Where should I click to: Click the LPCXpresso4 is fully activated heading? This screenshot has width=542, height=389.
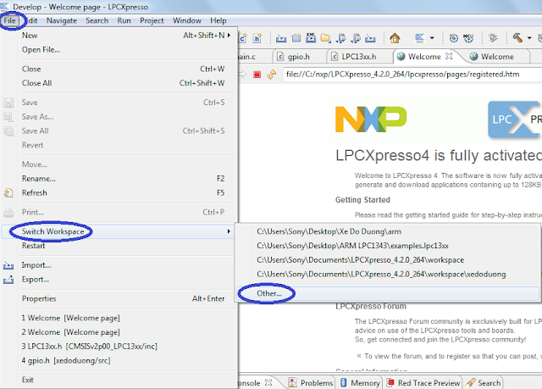439,155
